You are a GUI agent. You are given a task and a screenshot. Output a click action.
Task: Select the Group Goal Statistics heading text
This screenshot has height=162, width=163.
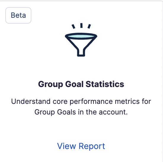(81, 84)
